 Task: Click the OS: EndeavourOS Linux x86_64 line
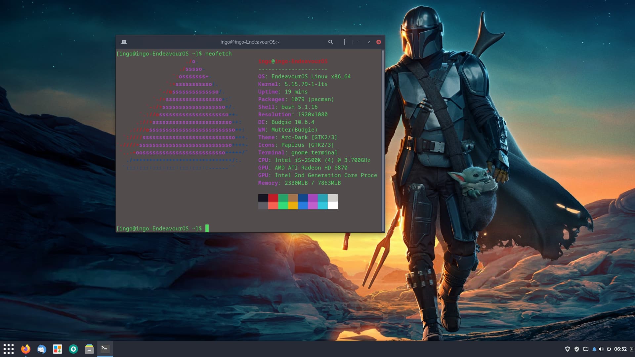304,76
